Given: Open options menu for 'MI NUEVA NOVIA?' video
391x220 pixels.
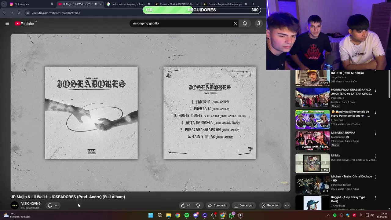Looking at the screenshot, I should tap(376, 133).
